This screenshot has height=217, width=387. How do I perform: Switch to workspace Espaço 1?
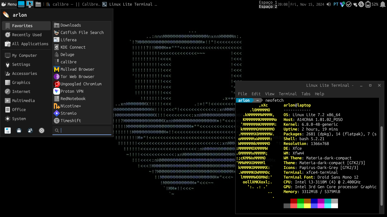coord(268,2)
